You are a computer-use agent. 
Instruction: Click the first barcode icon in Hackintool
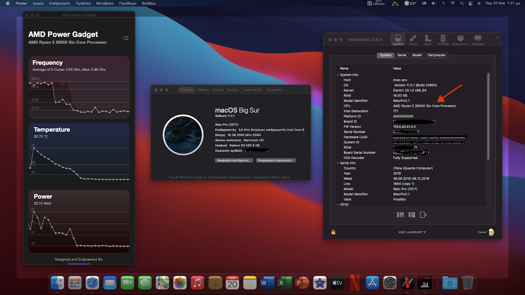click(x=400, y=215)
